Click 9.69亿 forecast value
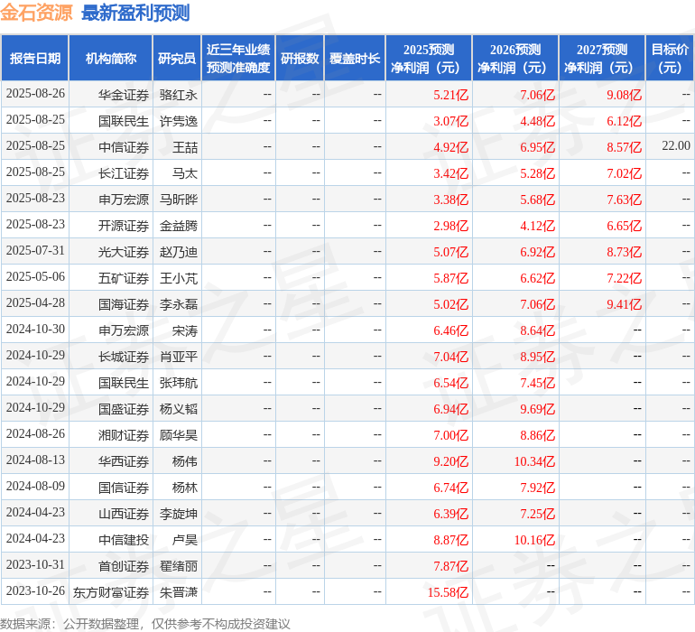695x632 pixels. coord(538,409)
